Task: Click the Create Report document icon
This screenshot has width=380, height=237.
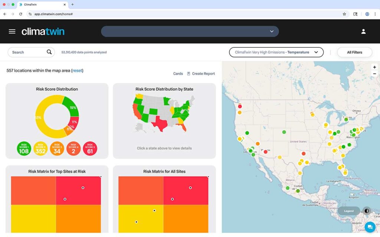Action: tap(189, 74)
